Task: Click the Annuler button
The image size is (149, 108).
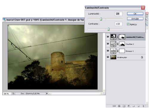Action: [135, 19]
